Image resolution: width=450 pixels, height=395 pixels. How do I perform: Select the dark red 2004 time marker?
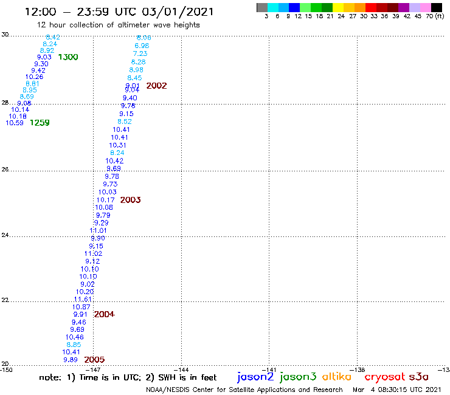point(104,314)
